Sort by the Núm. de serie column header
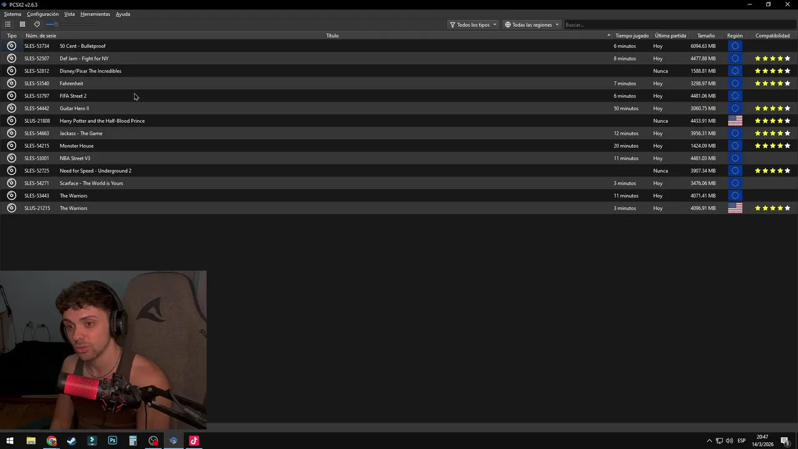Screen dimensions: 798x449 pyautogui.click(x=41, y=36)
